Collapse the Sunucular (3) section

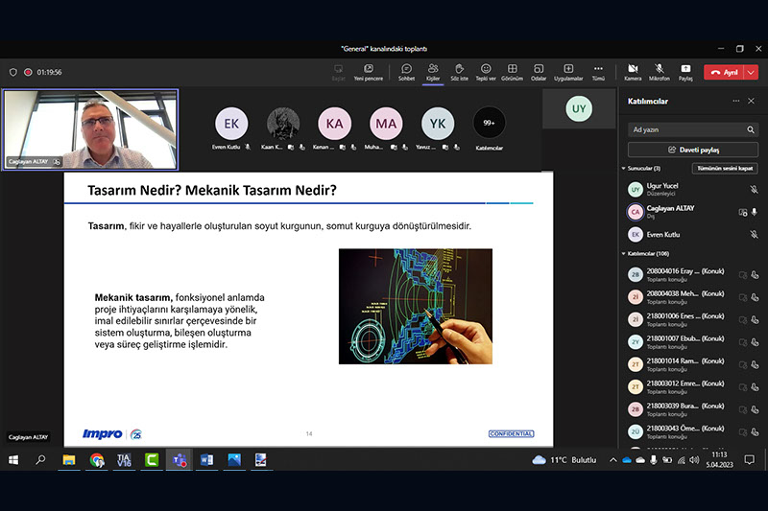pos(623,168)
